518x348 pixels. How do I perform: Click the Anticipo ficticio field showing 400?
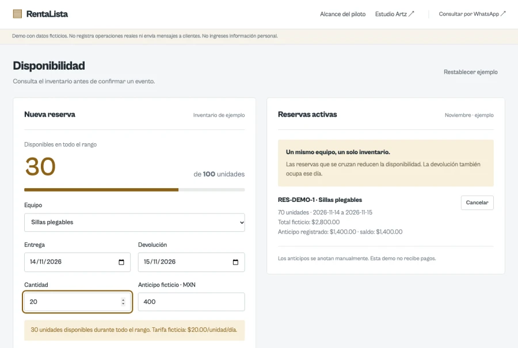click(191, 302)
